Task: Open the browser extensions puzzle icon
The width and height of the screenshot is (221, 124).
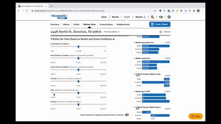Action: 194,11
